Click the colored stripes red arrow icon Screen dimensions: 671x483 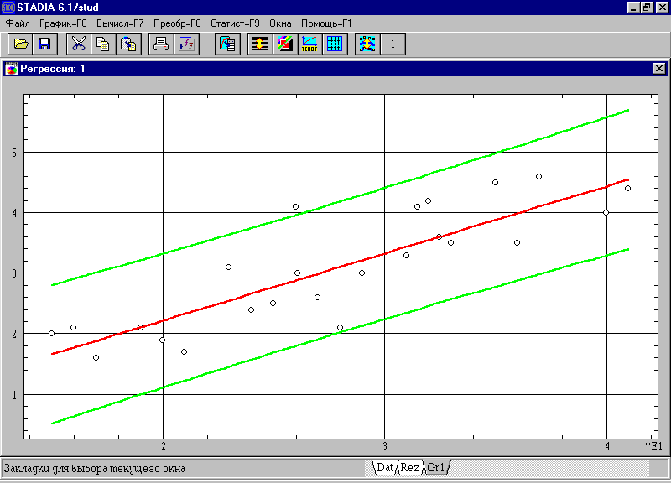pos(284,44)
